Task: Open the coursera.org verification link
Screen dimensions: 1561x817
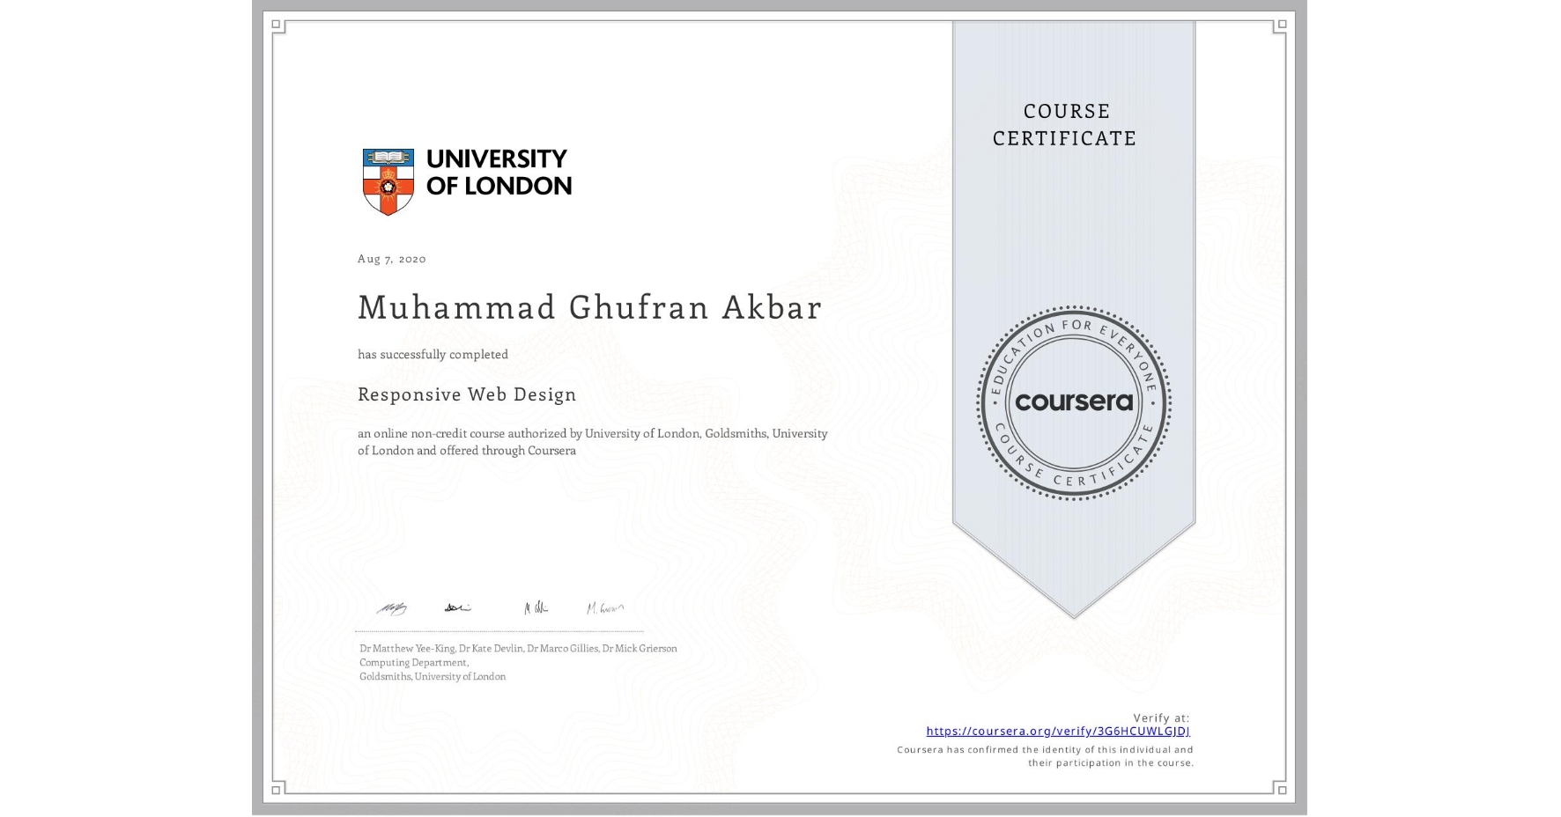Action: pos(1057,731)
